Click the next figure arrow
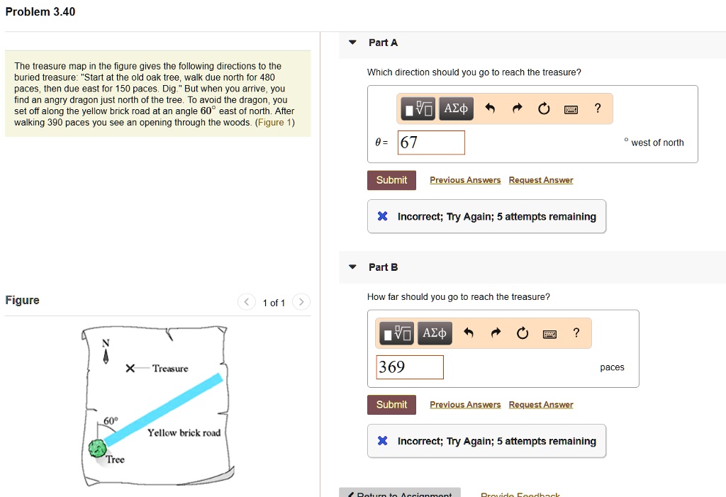 click(301, 302)
